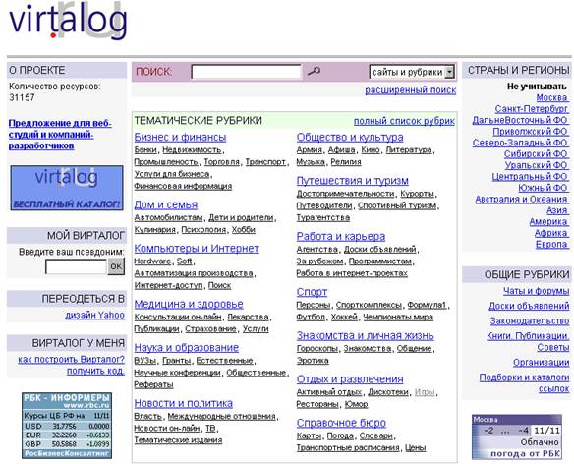Click the magnifier search icon
The image size is (574, 464).
click(x=314, y=71)
